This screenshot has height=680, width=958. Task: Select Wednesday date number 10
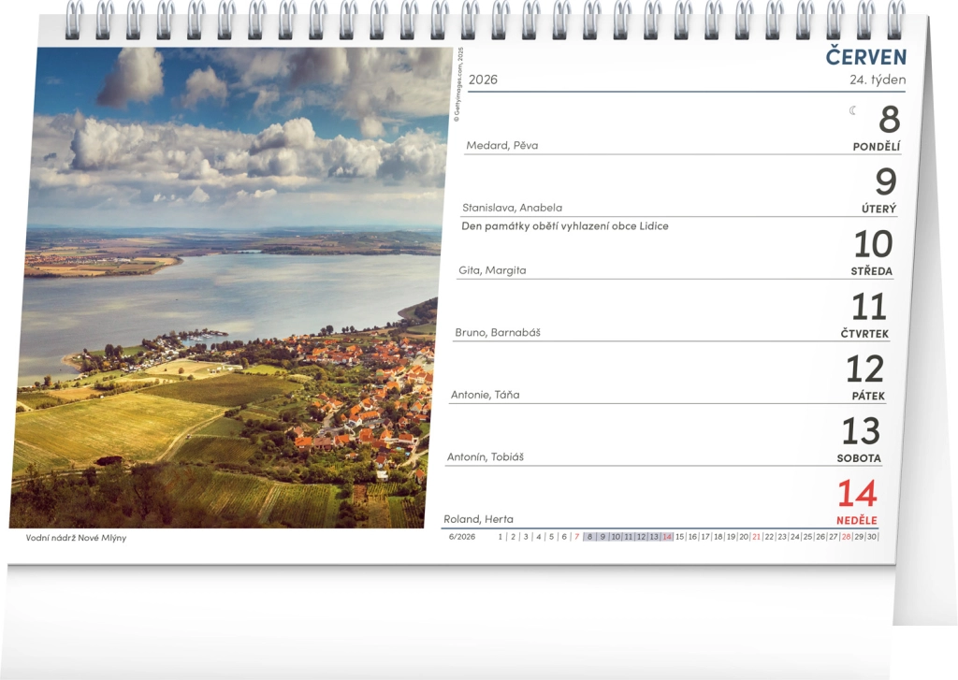[873, 245]
